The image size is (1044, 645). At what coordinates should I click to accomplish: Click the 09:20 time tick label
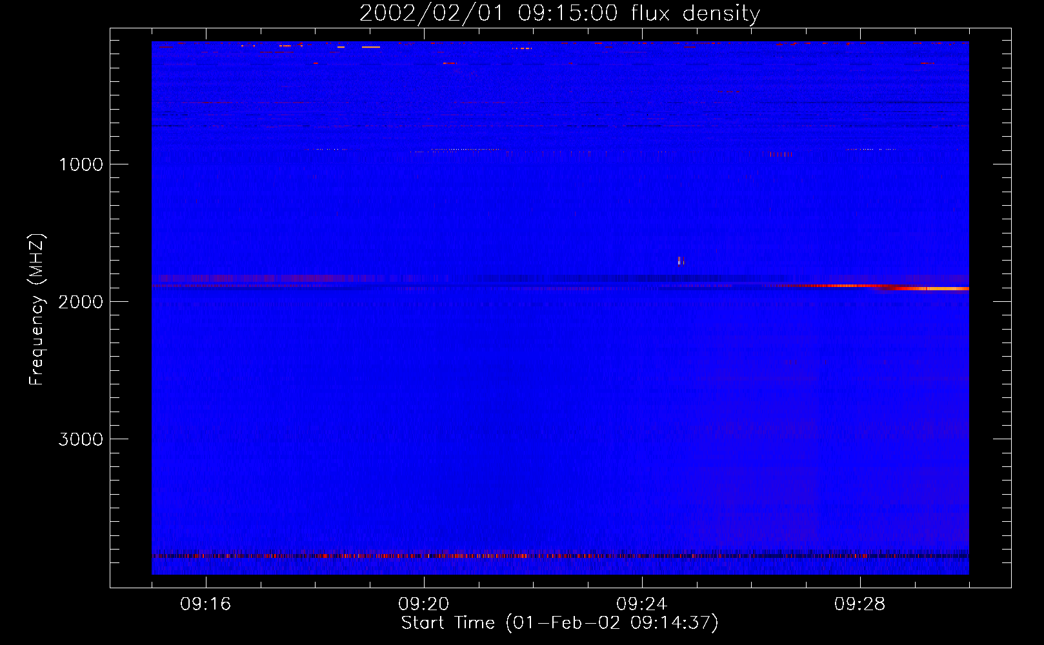tap(423, 604)
